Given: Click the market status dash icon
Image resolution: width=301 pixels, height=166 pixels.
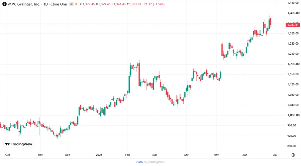Looking at the screenshot, I should pos(72,4).
